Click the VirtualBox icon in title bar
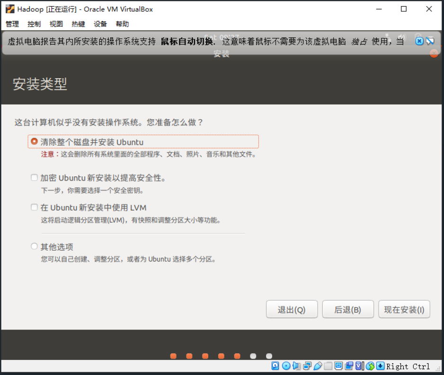 [10, 9]
